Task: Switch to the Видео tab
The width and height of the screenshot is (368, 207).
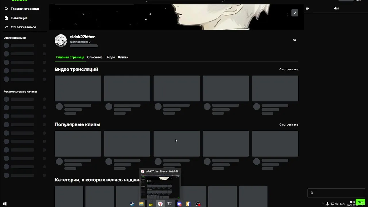Action: (110, 57)
